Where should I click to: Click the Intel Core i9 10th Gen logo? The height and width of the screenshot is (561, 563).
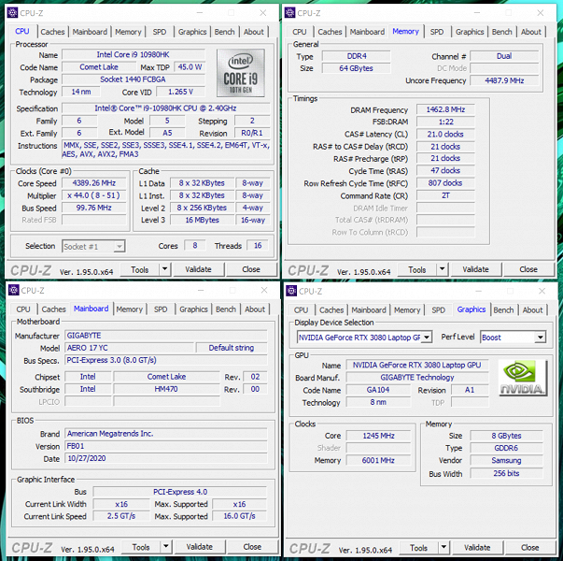point(241,73)
